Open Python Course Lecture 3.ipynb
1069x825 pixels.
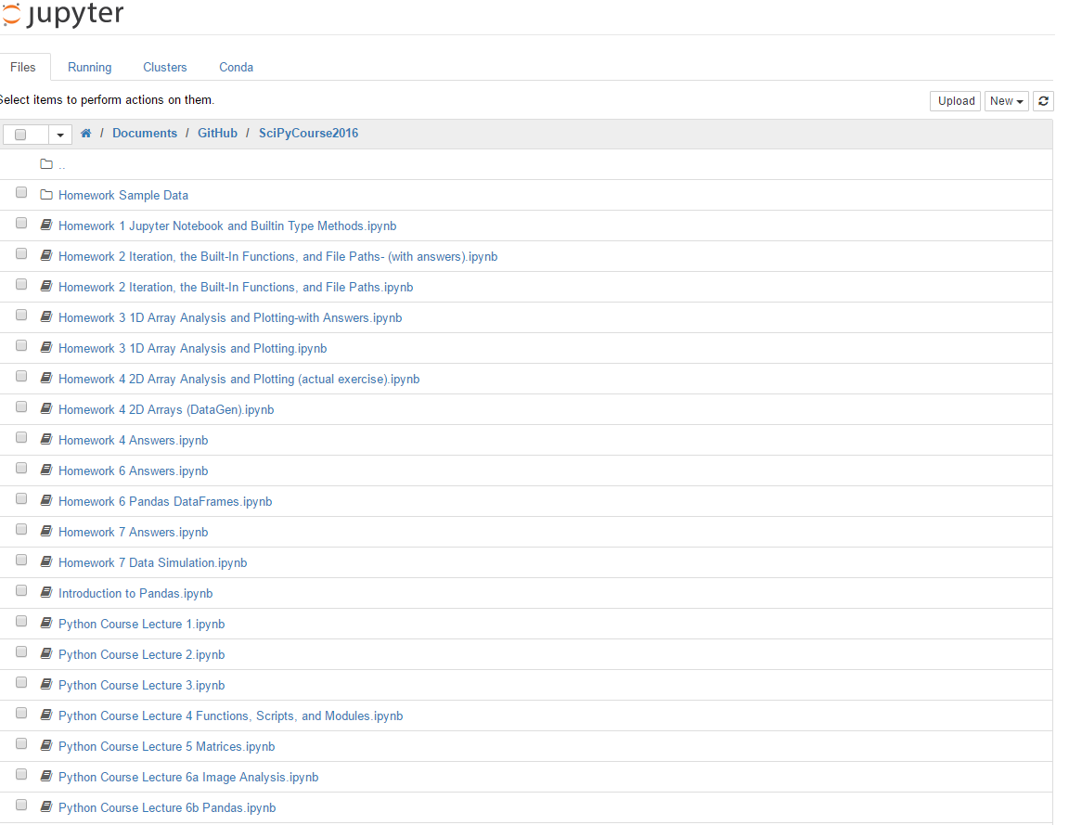[x=141, y=686]
